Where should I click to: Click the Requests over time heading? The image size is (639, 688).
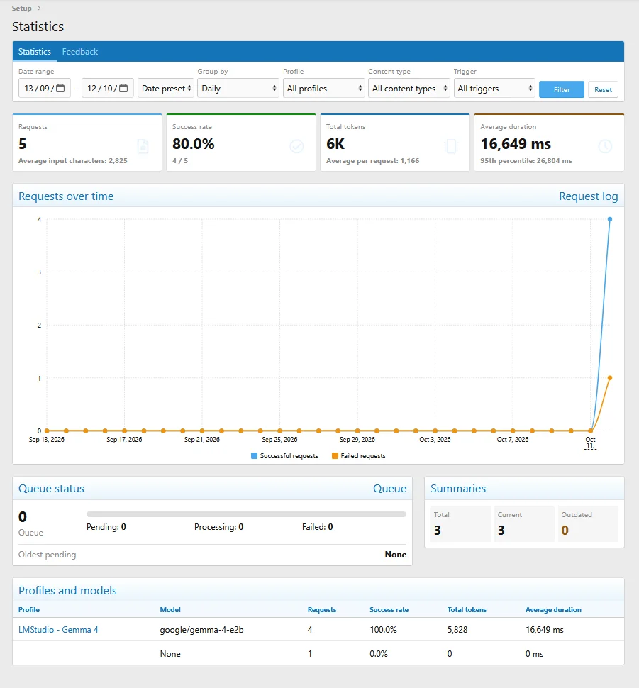(x=66, y=196)
